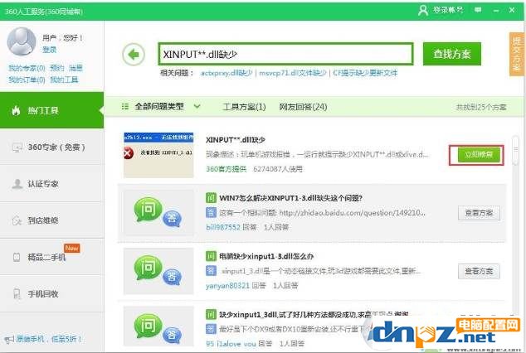The image size is (526, 353).
Task: Click the 原装手机 低至5折 promo link
Action: coord(49,339)
